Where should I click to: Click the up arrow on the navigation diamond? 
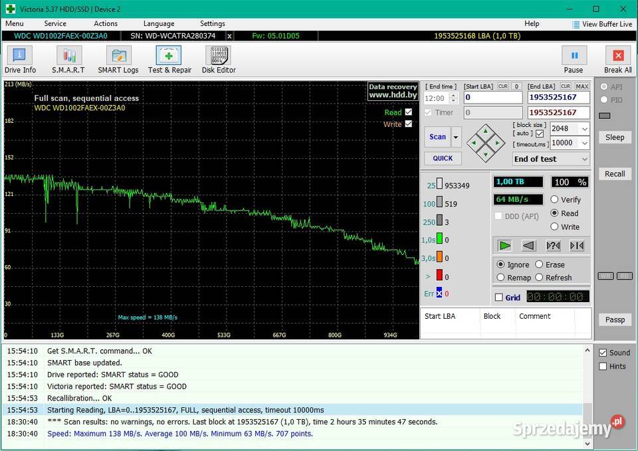486,131
